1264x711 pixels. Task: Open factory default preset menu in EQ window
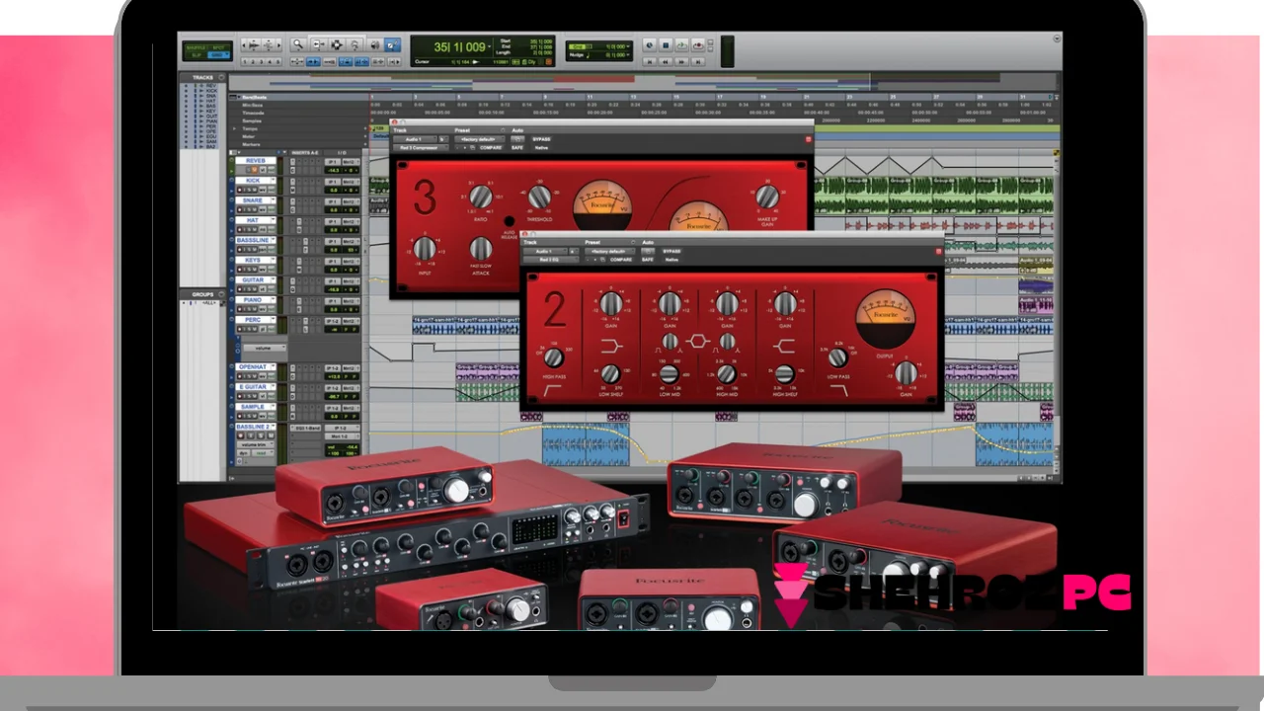coord(609,251)
